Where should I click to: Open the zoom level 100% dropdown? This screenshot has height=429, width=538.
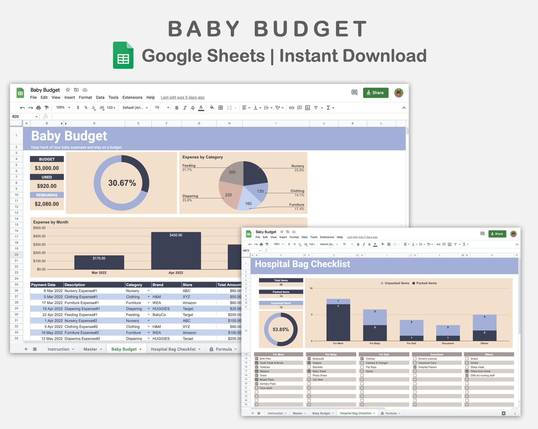pos(63,108)
